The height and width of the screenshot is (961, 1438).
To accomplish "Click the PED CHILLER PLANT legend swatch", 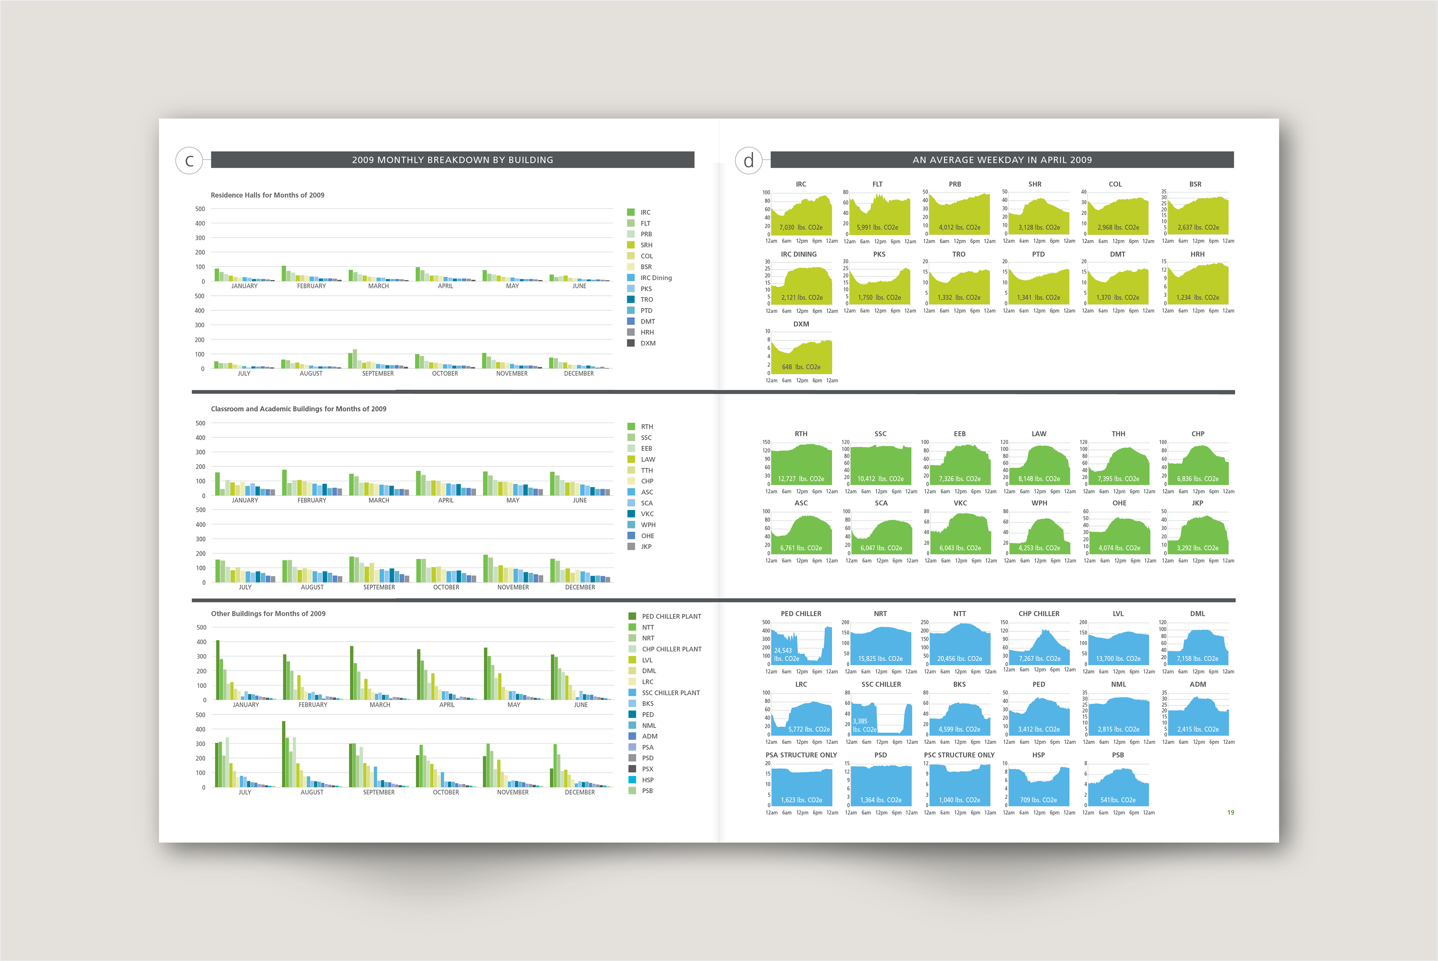I will pyautogui.click(x=632, y=616).
